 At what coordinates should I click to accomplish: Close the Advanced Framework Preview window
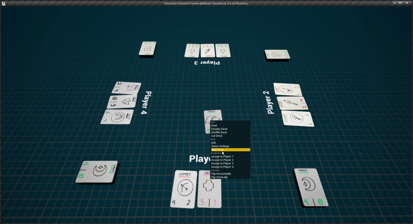click(x=407, y=3)
